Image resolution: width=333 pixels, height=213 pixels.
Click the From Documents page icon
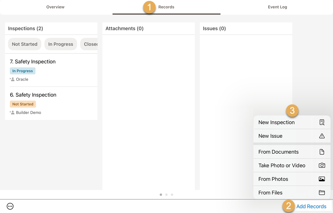point(322,152)
